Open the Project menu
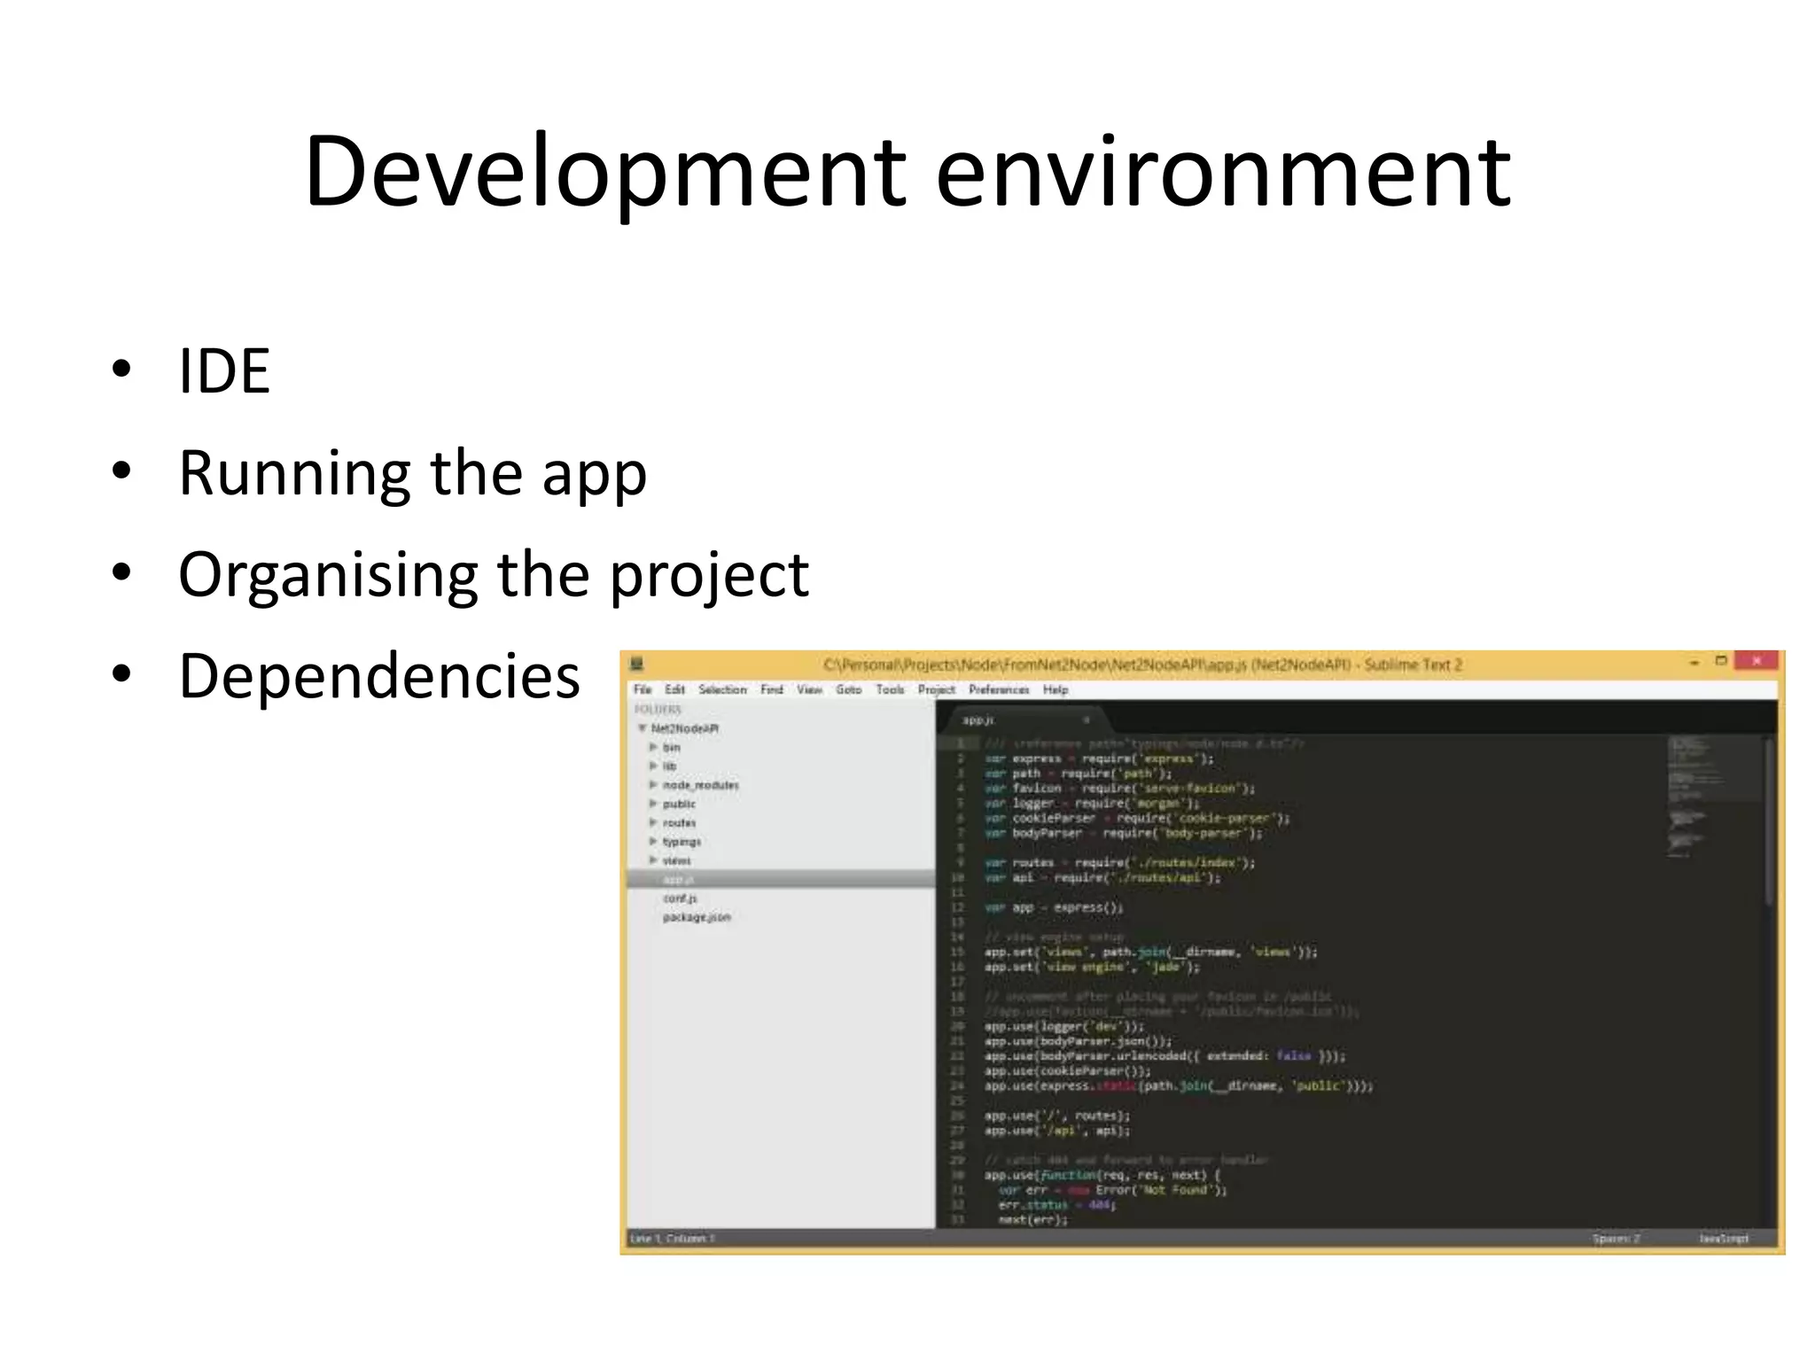The height and width of the screenshot is (1361, 1815). tap(937, 689)
